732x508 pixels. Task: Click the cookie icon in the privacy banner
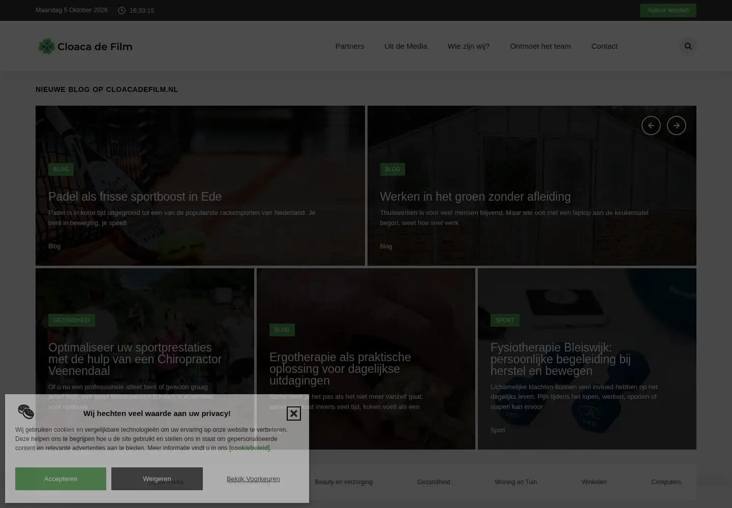coord(26,412)
